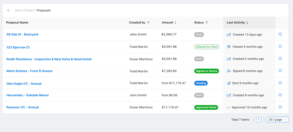Open 123 Sparrow Ct proposal
This screenshot has height=132, width=293.
tap(18, 47)
